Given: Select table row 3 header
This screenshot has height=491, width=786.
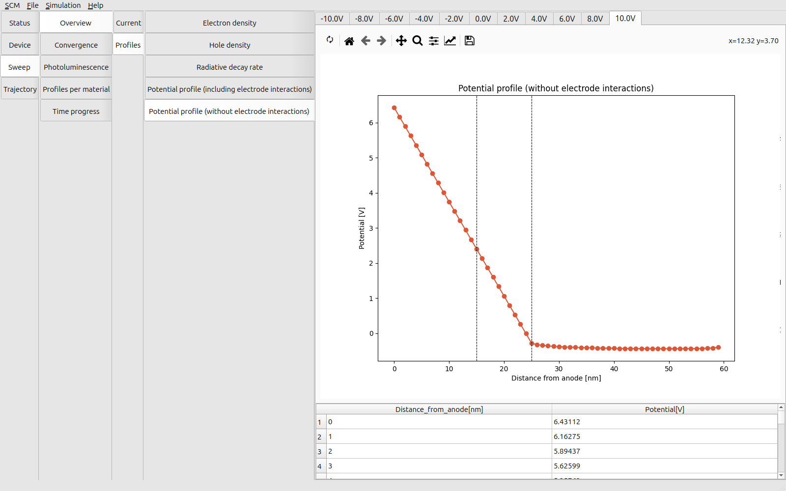Looking at the screenshot, I should [320, 452].
